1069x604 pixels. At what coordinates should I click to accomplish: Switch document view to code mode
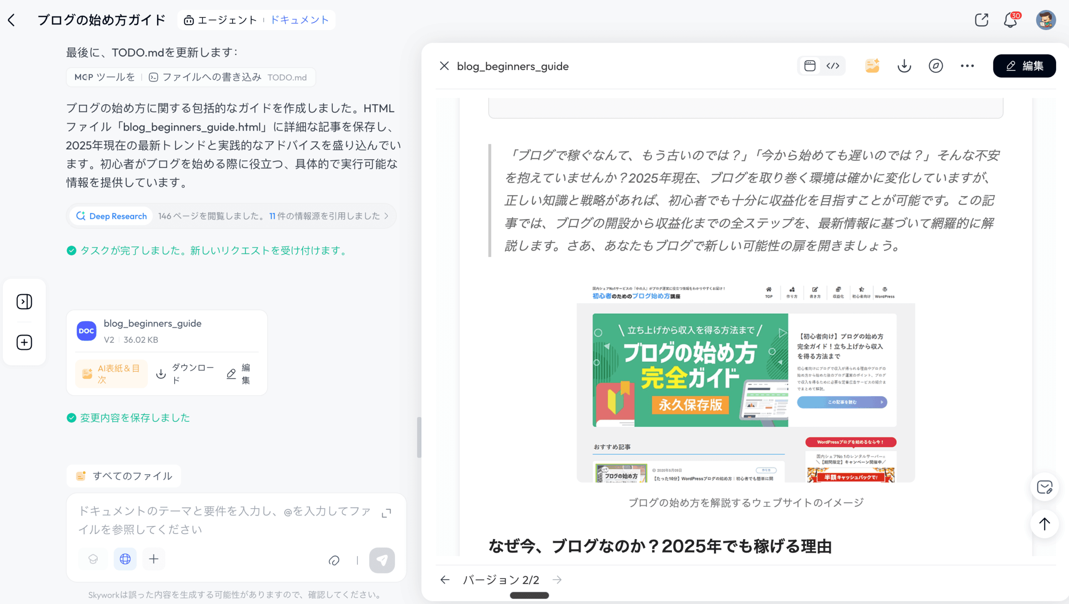tap(833, 65)
